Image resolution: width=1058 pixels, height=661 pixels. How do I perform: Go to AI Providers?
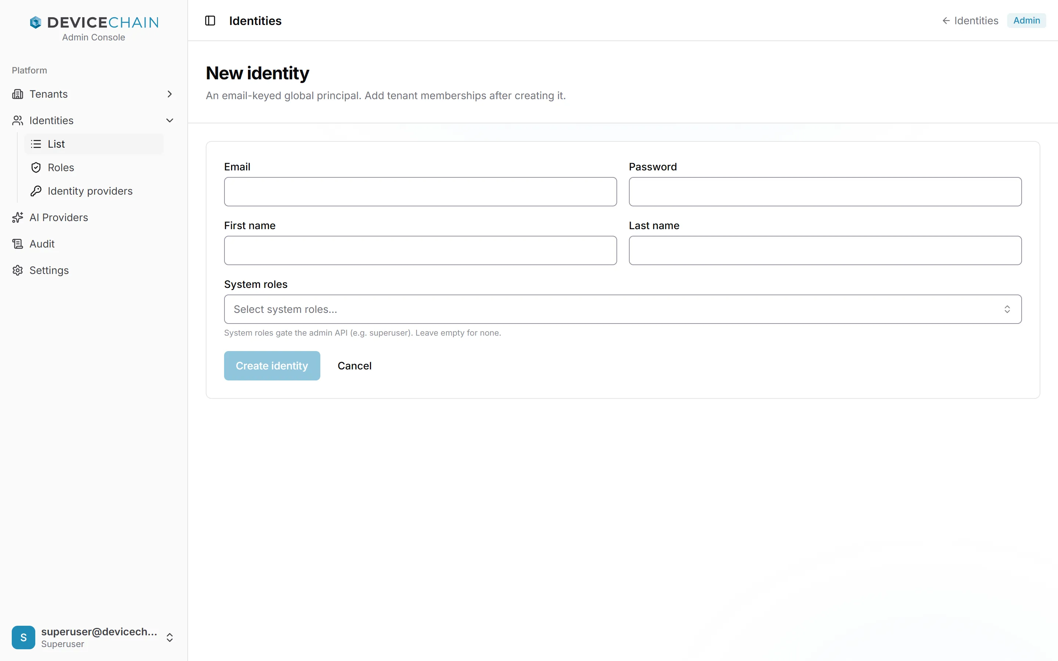click(94, 217)
